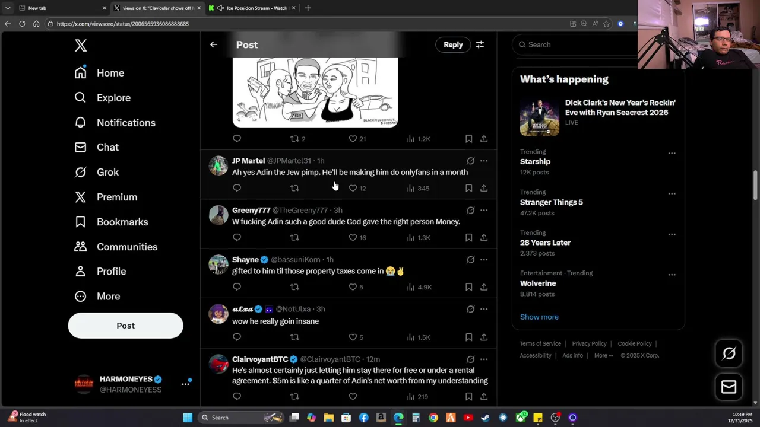
Task: Open Privacy Policy link
Action: tap(589, 344)
